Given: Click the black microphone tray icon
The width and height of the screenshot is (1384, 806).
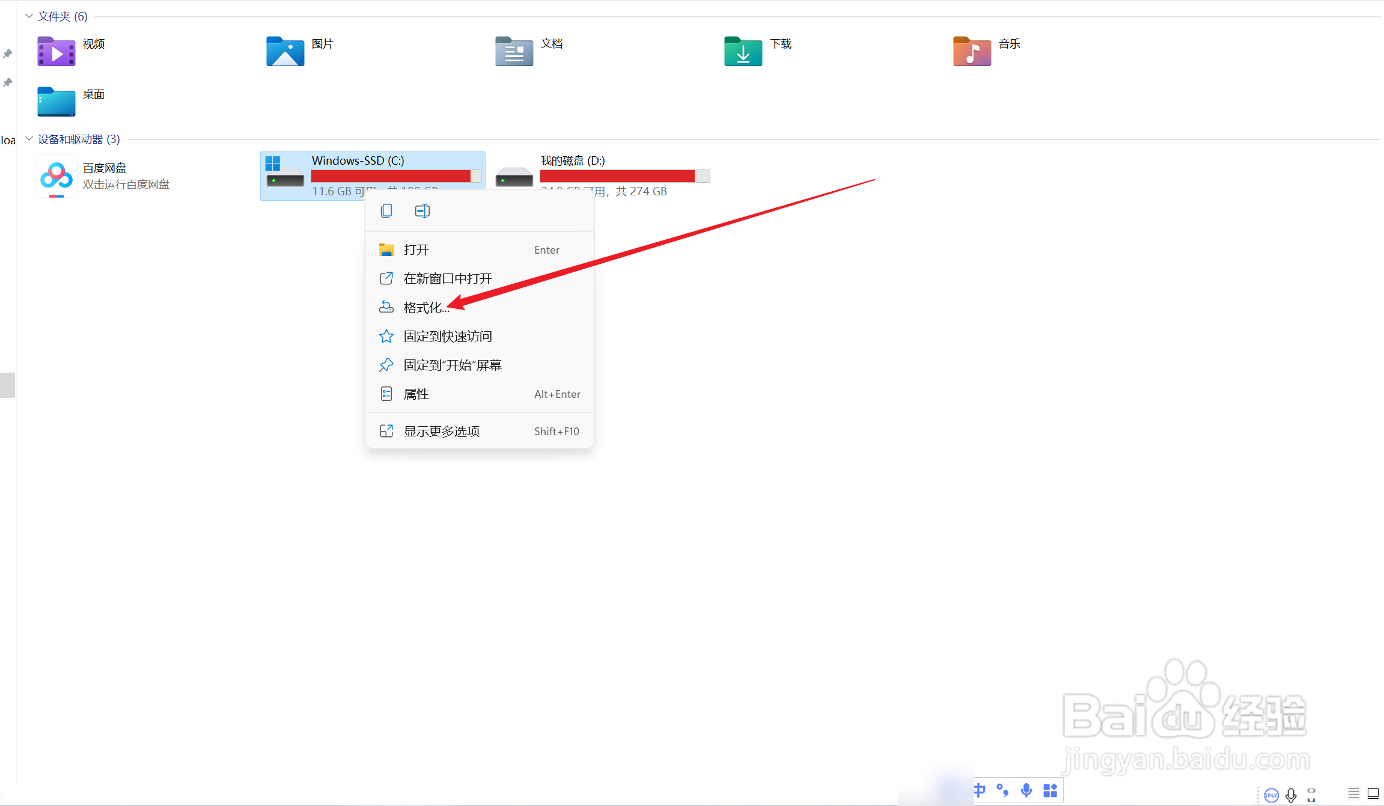Looking at the screenshot, I should [1291, 795].
